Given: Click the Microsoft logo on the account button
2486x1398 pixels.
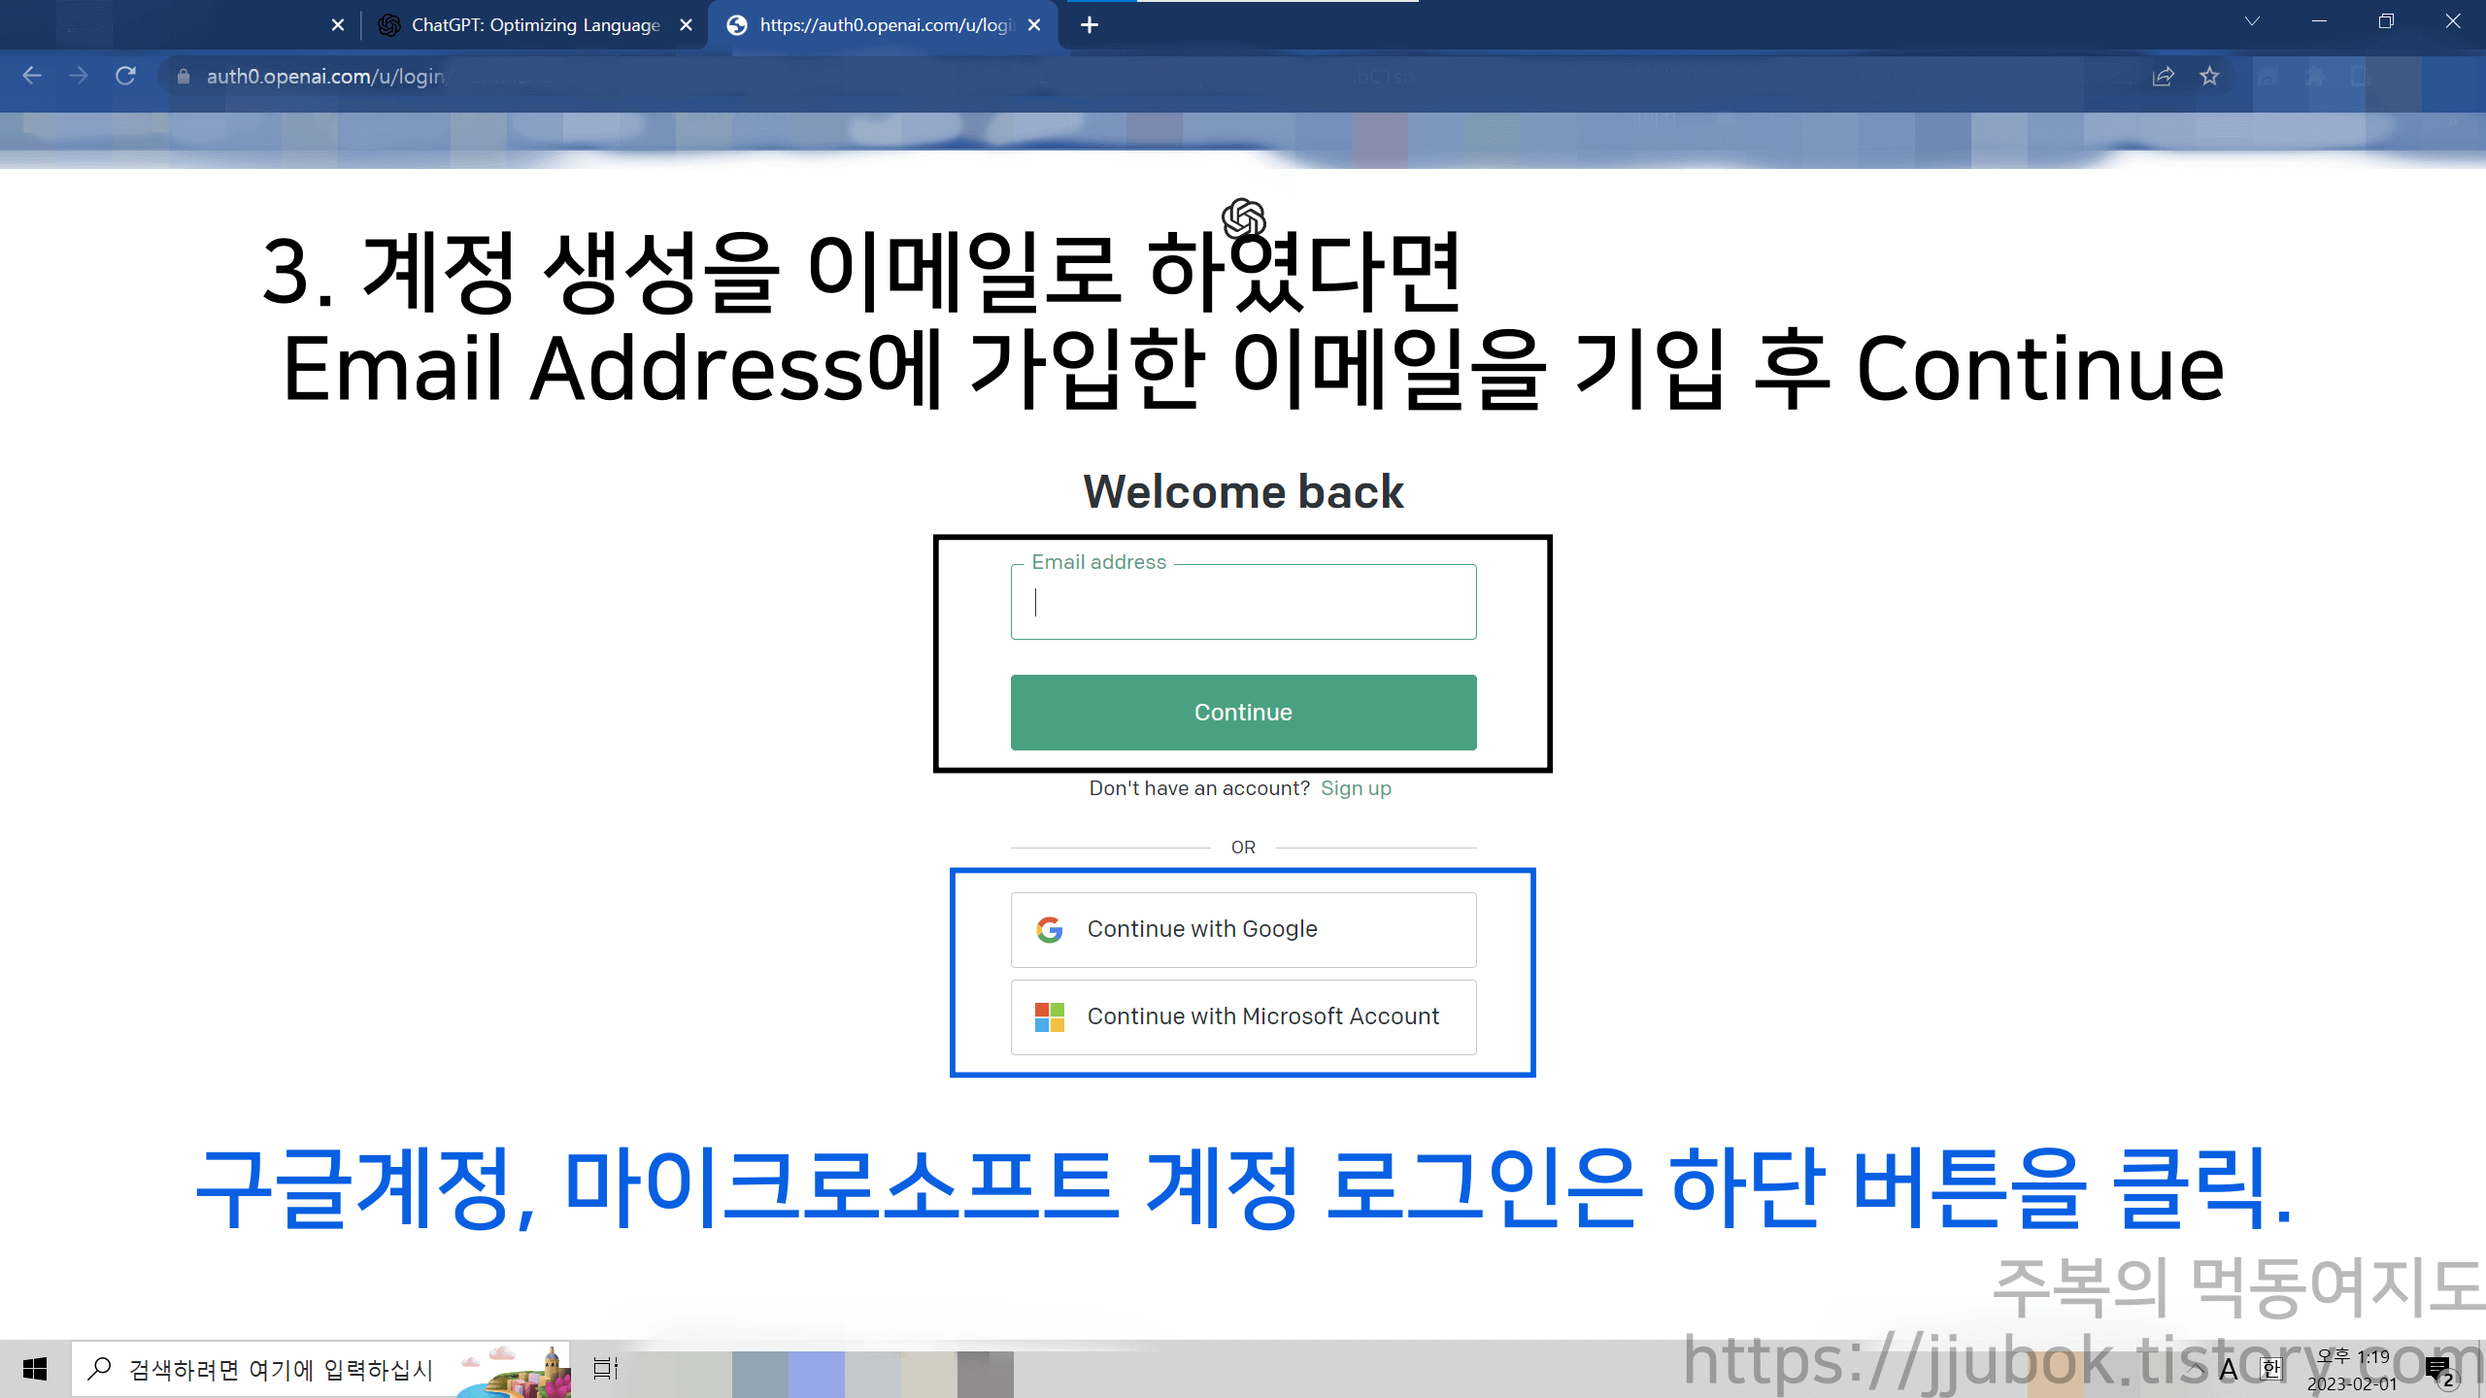Looking at the screenshot, I should point(1049,1016).
